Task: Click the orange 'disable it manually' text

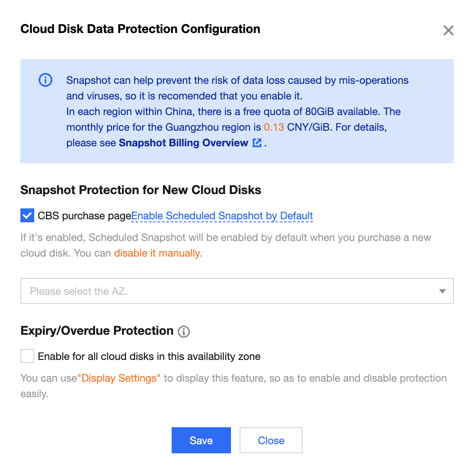Action: point(157,253)
